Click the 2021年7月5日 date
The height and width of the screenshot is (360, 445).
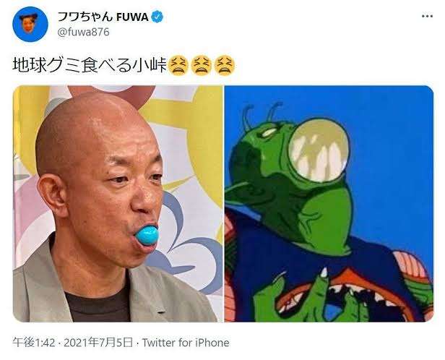tap(98, 343)
